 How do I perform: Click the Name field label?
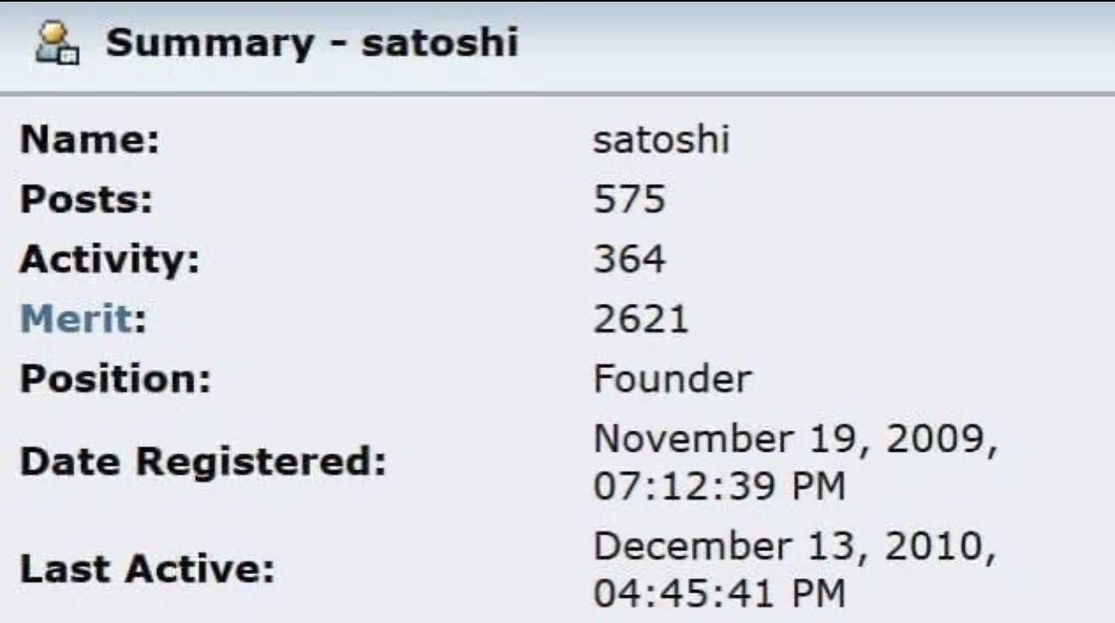point(90,140)
